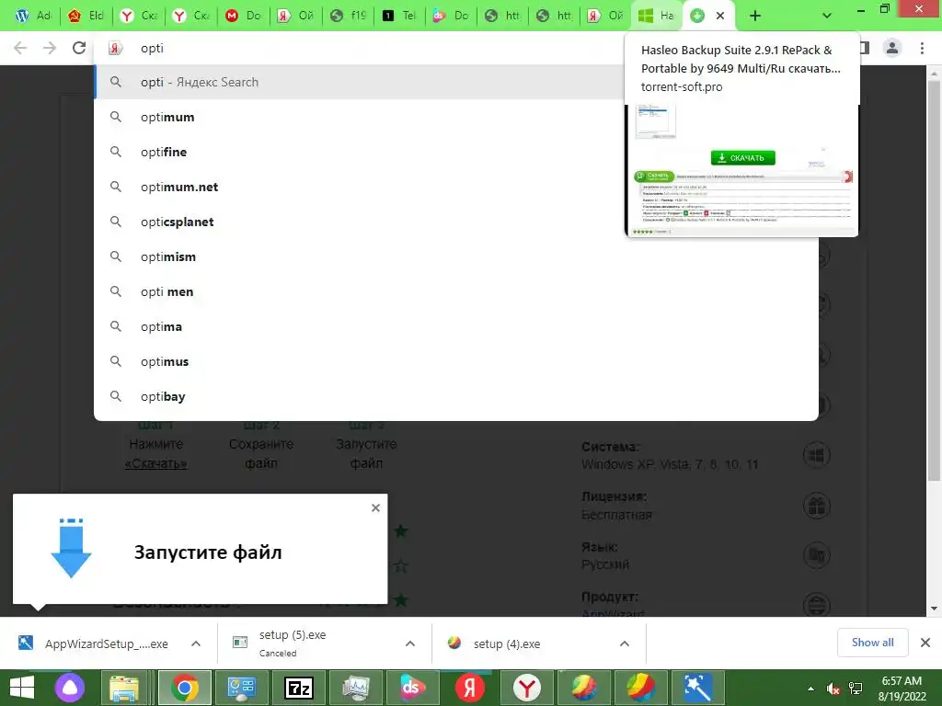This screenshot has width=942, height=706.
Task: Switch to the WordPress 'Ad' tab
Action: [x=33, y=16]
